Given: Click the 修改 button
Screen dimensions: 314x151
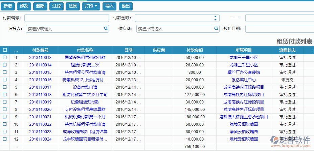Looking at the screenshot, I should [x=24, y=6].
